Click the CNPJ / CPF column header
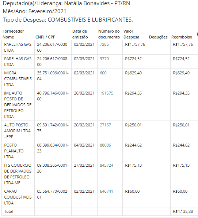This screenshot has width=198, height=218. click(x=45, y=37)
